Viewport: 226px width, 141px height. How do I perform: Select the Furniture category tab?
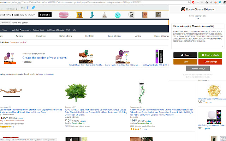(19, 36)
